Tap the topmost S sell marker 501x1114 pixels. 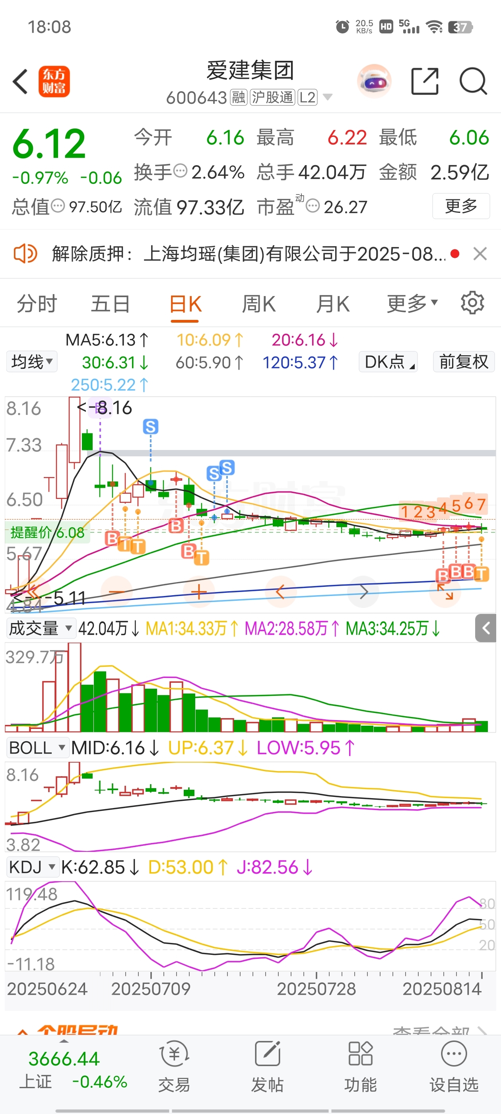tap(150, 427)
